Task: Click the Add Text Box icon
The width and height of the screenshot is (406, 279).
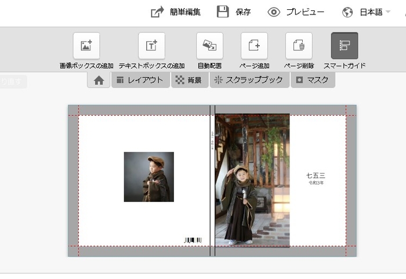Action: pos(151,46)
